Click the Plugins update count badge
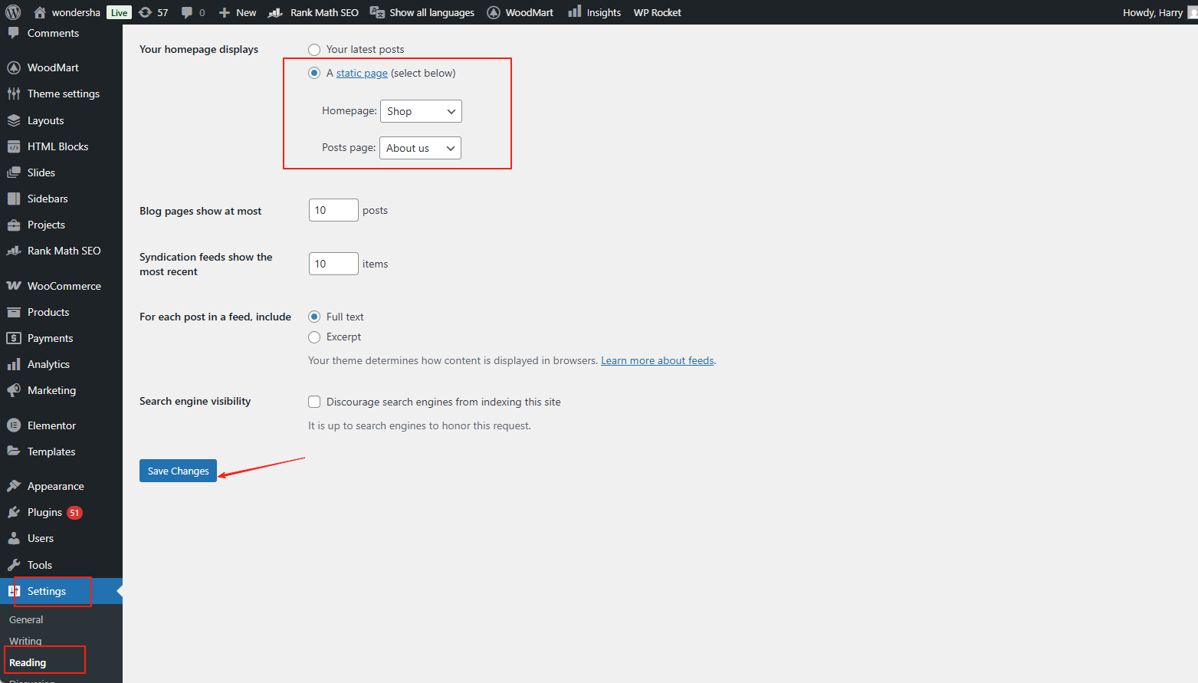The height and width of the screenshot is (683, 1198). [x=74, y=512]
